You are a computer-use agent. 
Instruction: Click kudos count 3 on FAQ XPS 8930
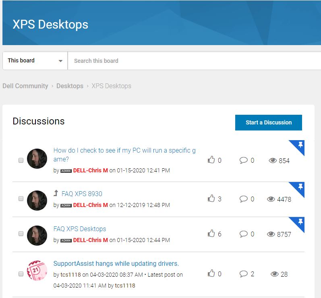(220, 199)
